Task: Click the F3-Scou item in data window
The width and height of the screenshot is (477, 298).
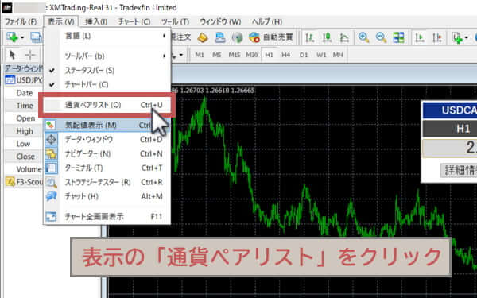Action: coord(25,182)
